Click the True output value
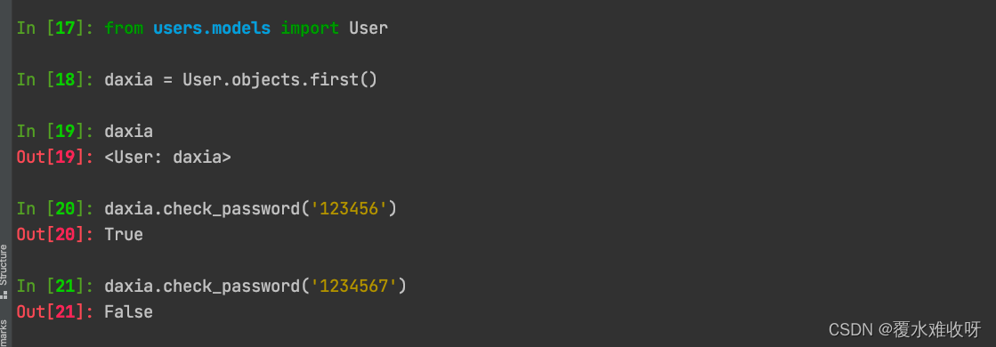The height and width of the screenshot is (347, 996). click(124, 235)
